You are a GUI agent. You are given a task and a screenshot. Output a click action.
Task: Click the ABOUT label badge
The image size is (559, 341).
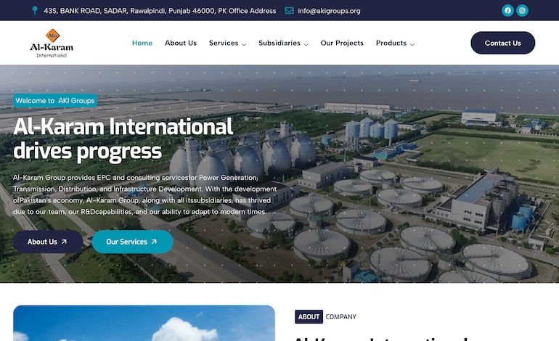(x=309, y=316)
